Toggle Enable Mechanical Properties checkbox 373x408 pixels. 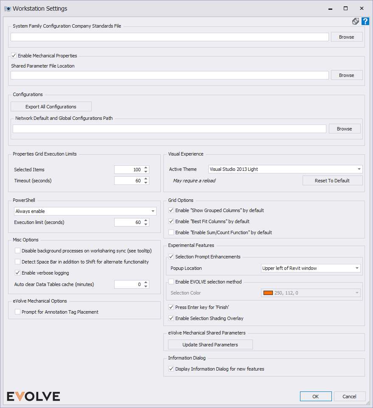(14, 56)
